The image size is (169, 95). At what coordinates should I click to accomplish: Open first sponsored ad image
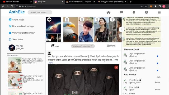pos(15,65)
